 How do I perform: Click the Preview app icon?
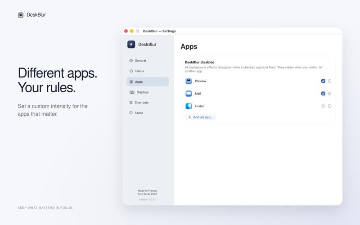(189, 81)
